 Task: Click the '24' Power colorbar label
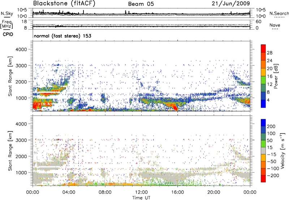pyautogui.click(x=269, y=61)
